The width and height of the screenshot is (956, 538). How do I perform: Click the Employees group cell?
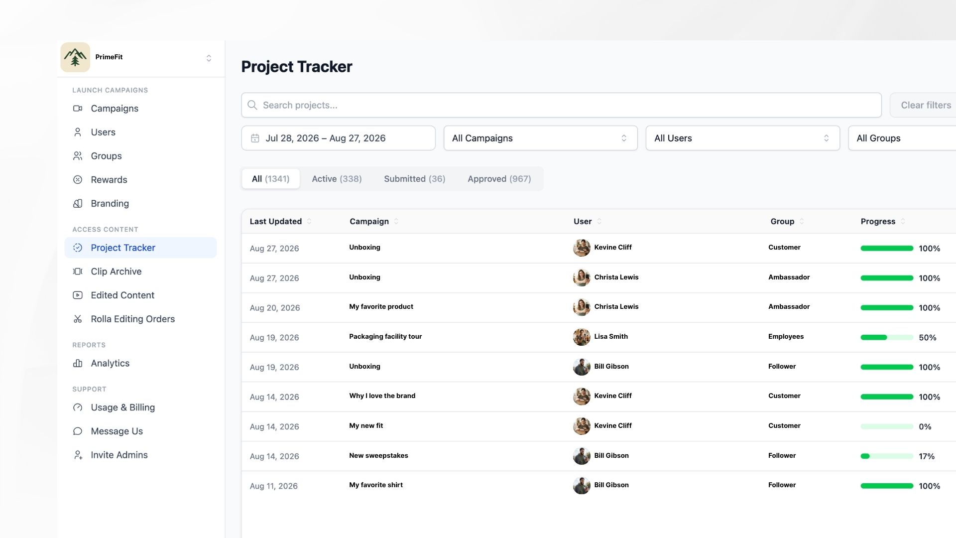(786, 336)
